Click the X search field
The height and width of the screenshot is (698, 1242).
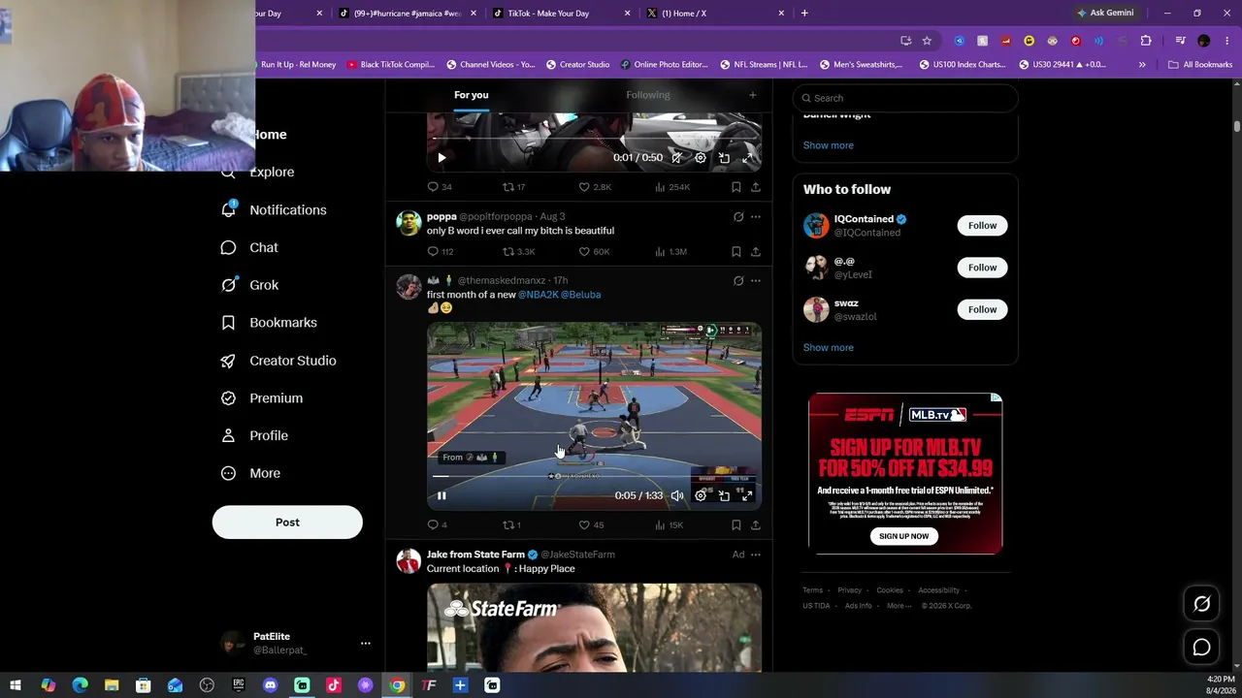pos(905,98)
